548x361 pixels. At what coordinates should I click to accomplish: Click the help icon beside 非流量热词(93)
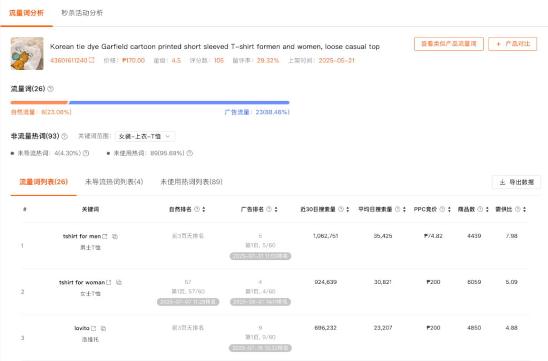tap(65, 135)
